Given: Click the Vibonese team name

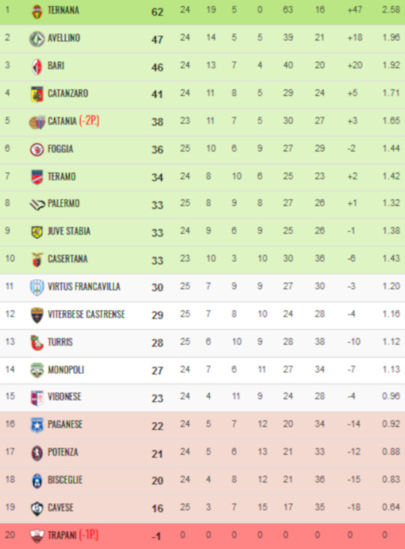Looking at the screenshot, I should 65,398.
